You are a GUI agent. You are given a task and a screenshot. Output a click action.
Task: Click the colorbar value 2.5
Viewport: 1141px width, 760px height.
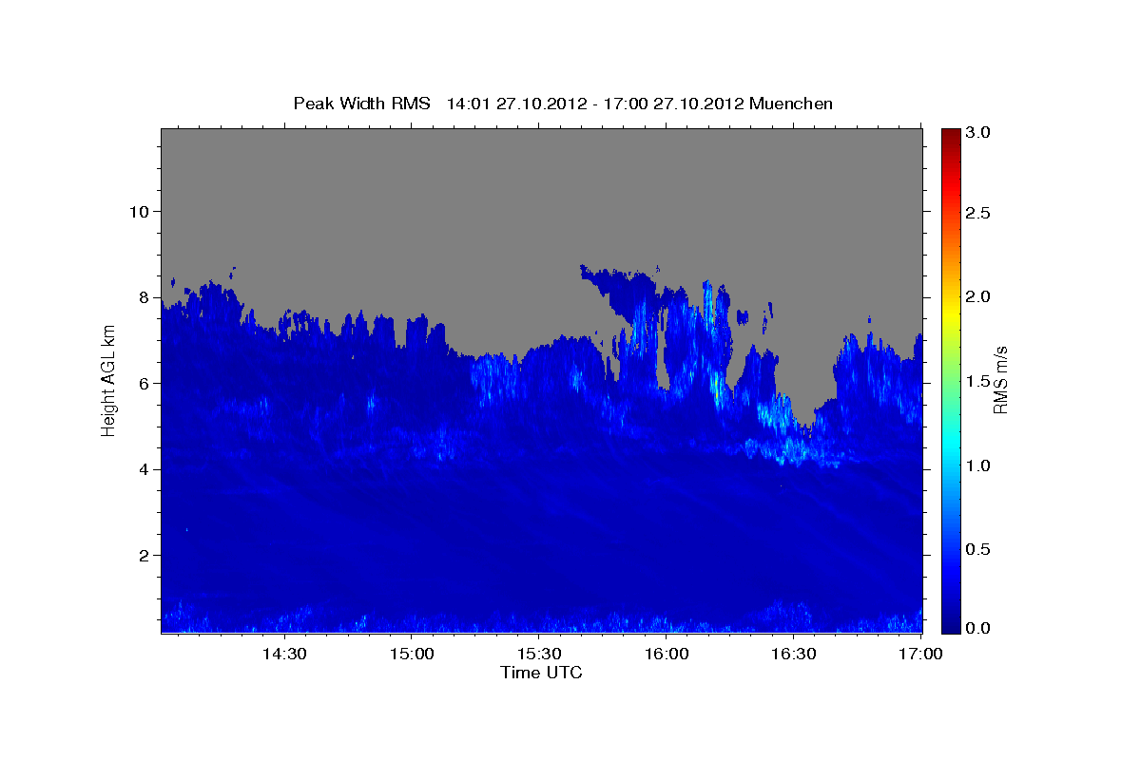[x=978, y=213]
